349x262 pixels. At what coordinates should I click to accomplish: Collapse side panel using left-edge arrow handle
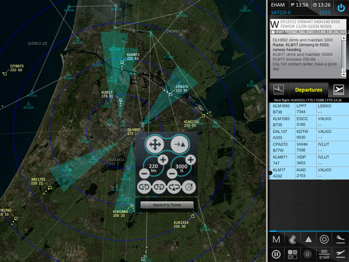pyautogui.click(x=270, y=173)
